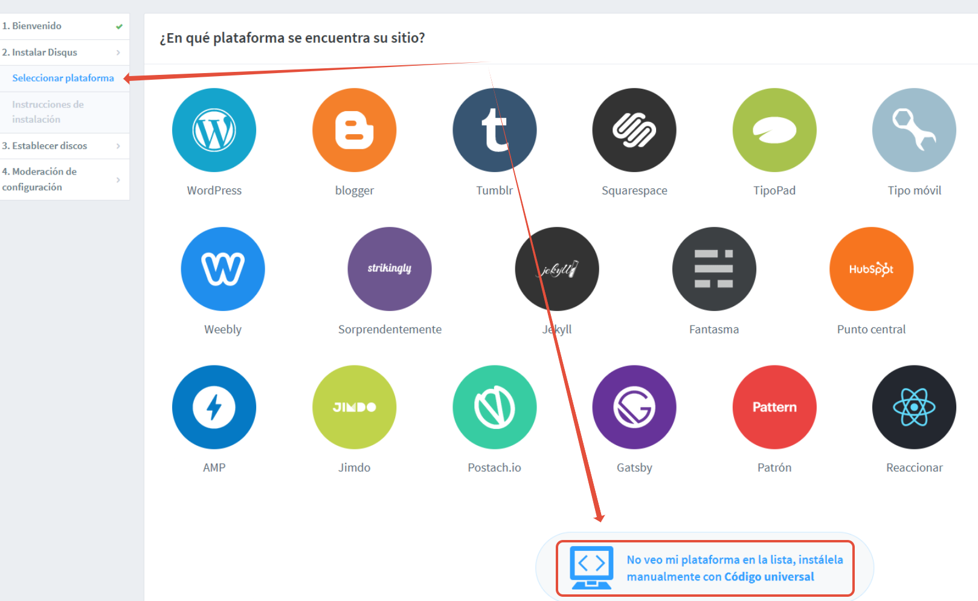978x601 pixels.
Task: Choose the red Pattern icon
Action: pos(774,407)
